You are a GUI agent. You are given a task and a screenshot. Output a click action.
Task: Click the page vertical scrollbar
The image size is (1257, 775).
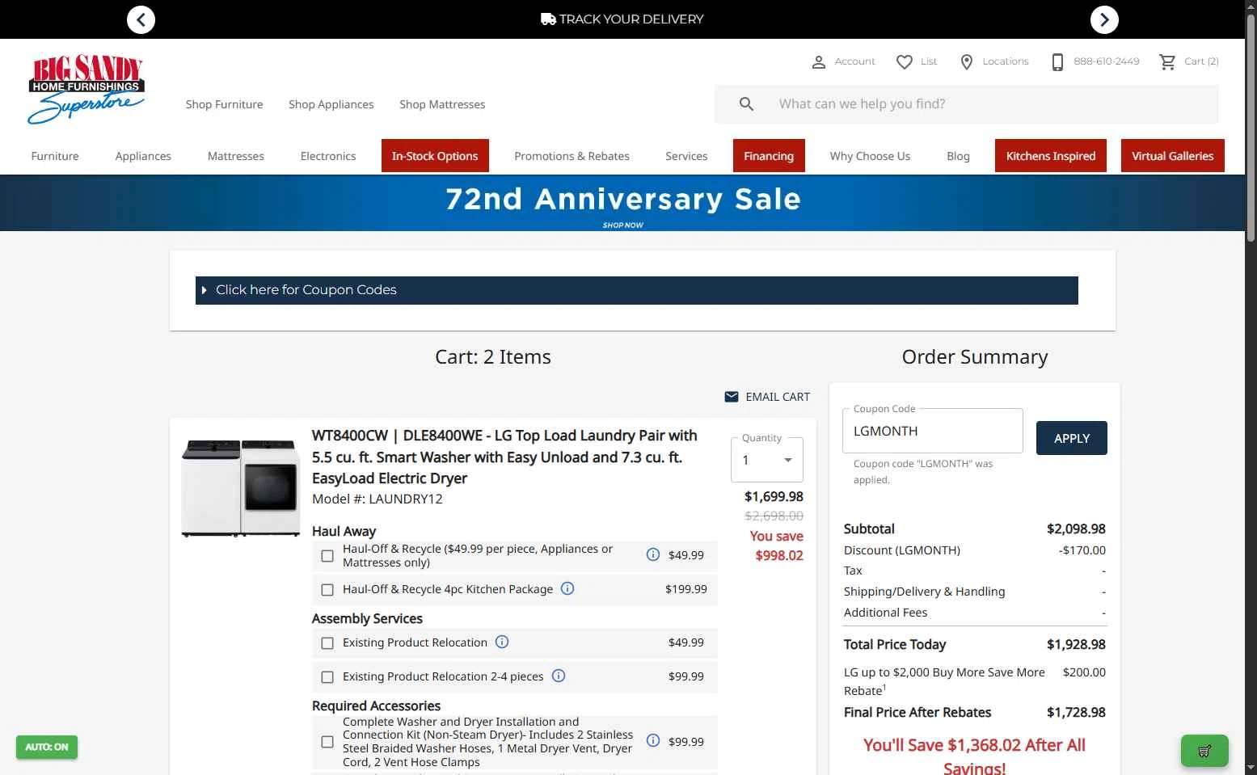pos(1251,127)
